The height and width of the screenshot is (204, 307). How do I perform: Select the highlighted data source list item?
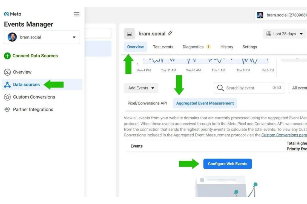pyautogui.click(x=98, y=49)
